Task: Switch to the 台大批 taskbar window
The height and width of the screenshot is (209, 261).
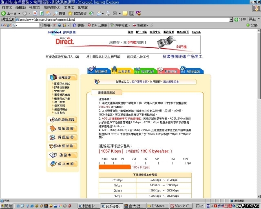Action: tap(135, 206)
